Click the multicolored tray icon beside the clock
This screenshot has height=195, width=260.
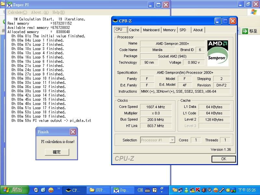(x=233, y=190)
